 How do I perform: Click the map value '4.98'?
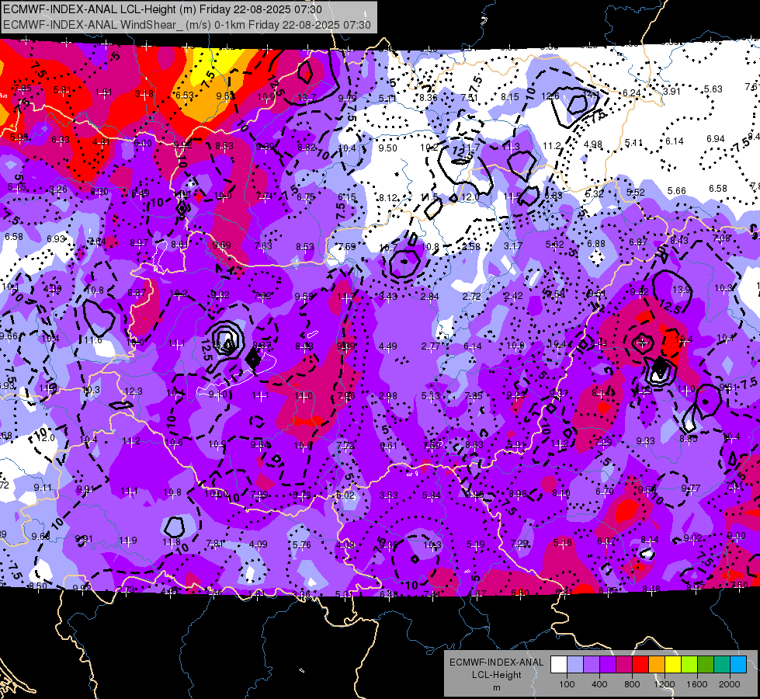coord(593,144)
